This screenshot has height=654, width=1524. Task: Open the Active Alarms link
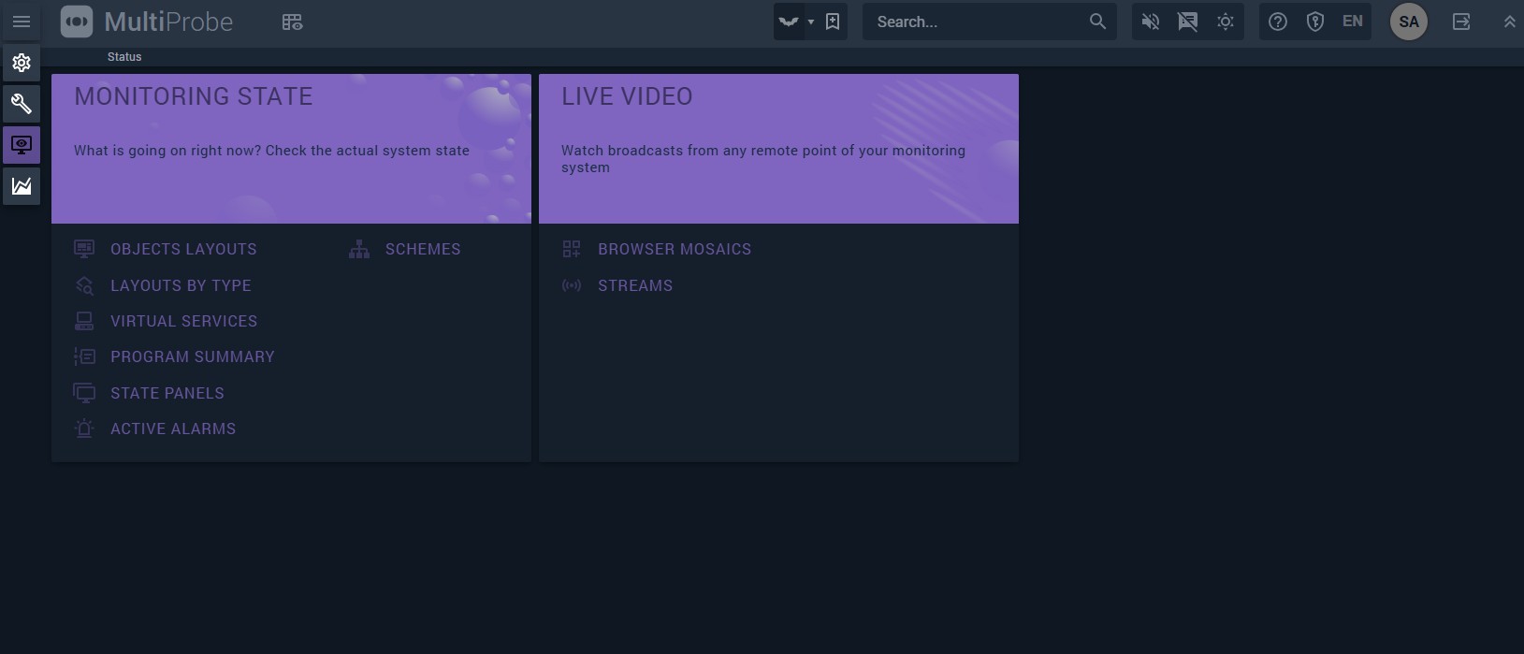173,429
